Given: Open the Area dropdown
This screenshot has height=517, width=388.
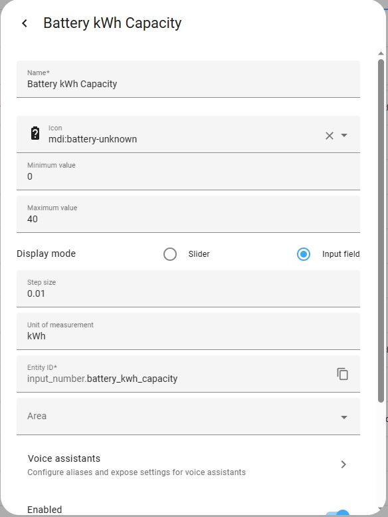Looking at the screenshot, I should pos(188,417).
